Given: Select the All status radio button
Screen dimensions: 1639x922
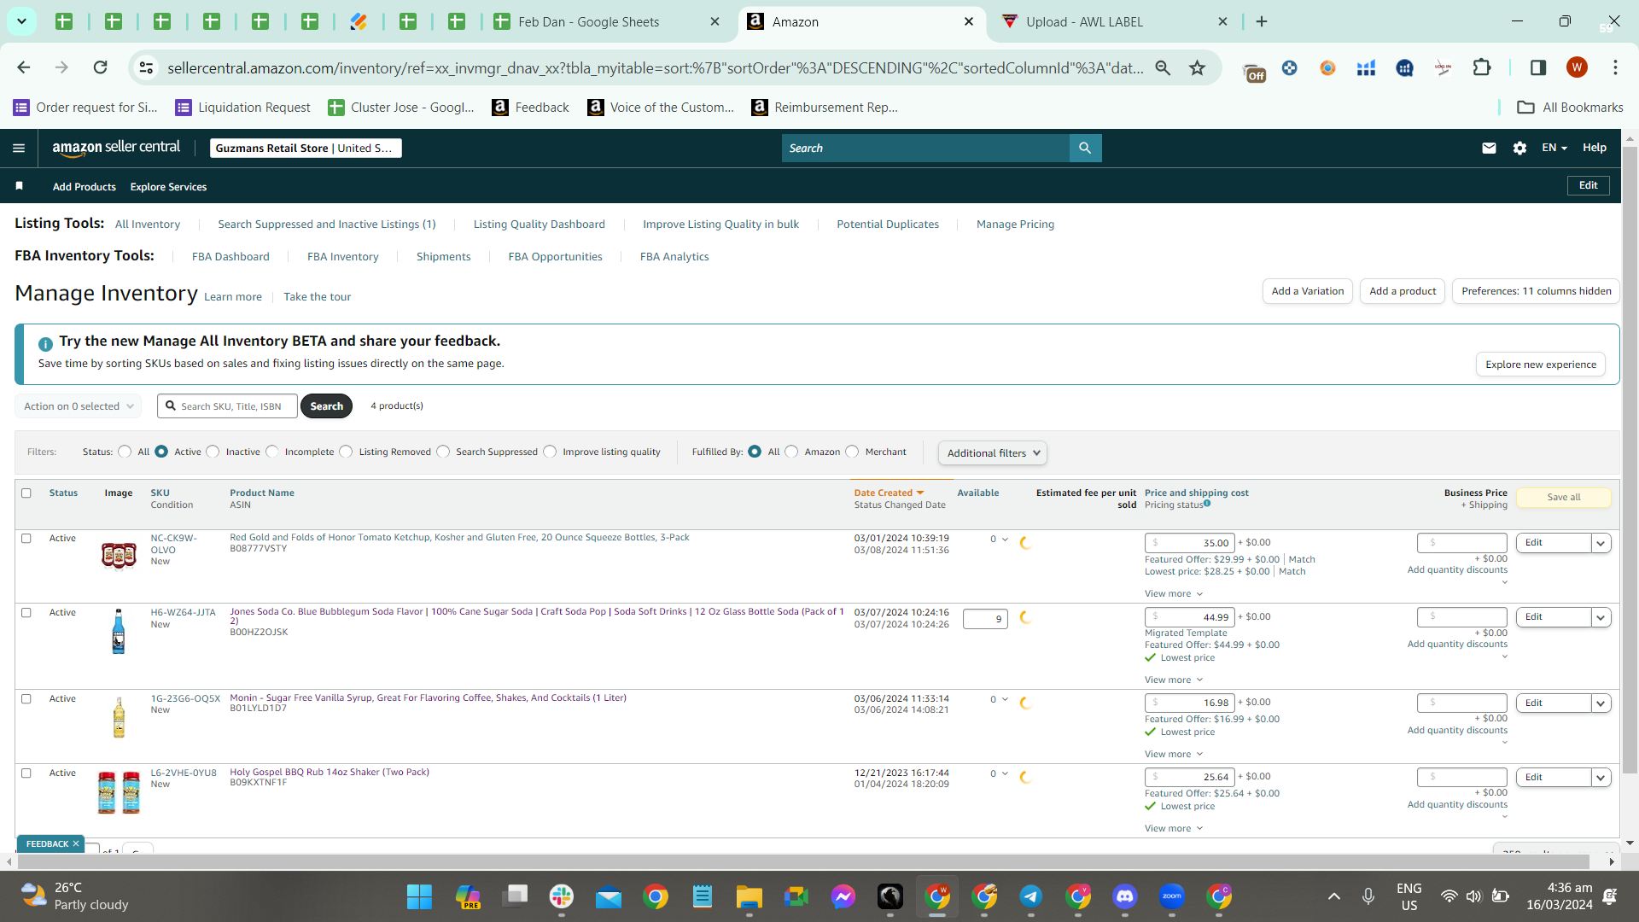Looking at the screenshot, I should [125, 452].
